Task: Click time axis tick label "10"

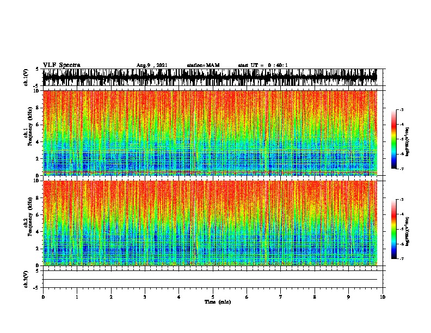Action: [383, 297]
